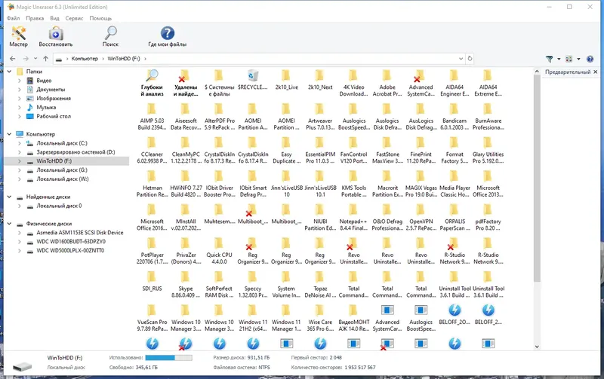Select the Advanced SystemCare executable file
Screen dimensions: 604x379
(387, 318)
